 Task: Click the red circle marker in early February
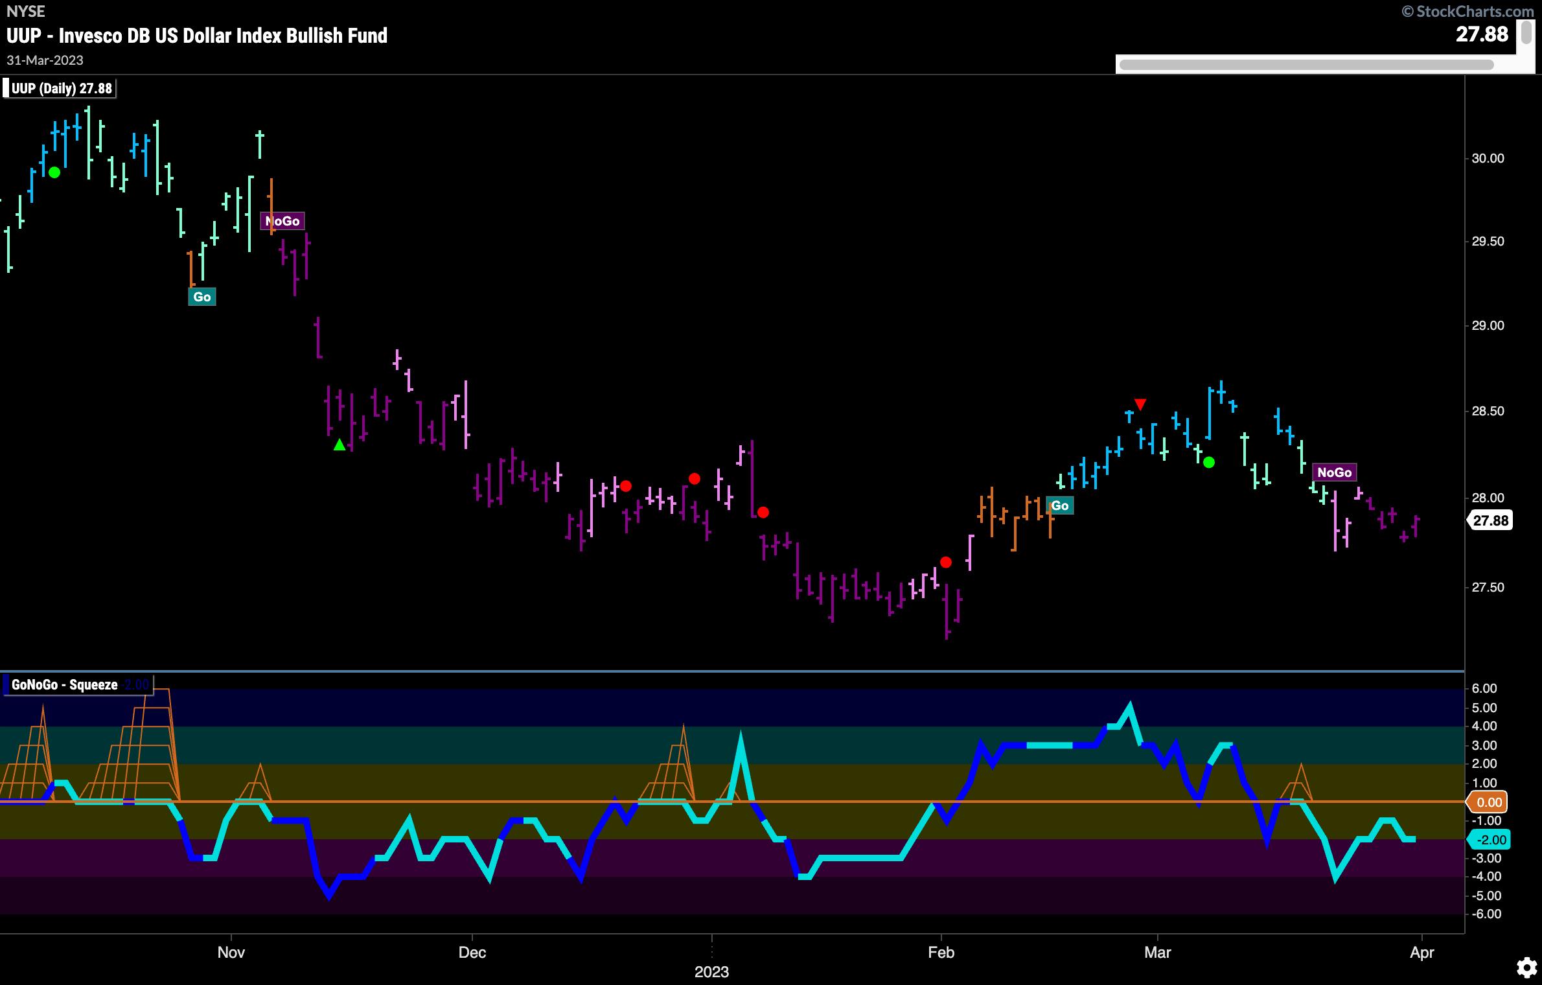(x=945, y=562)
